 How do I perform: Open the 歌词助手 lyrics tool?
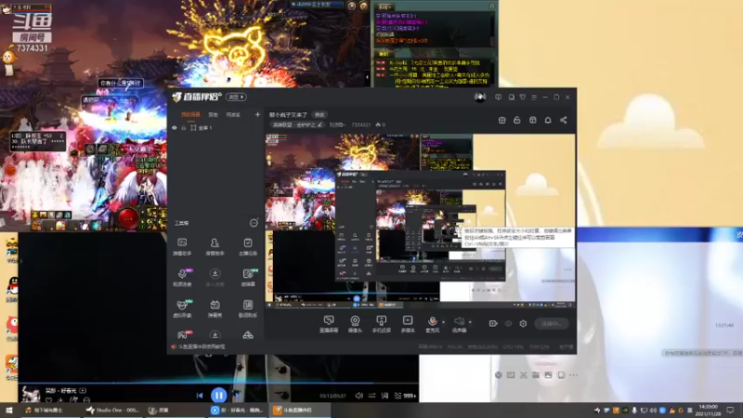coord(247,308)
